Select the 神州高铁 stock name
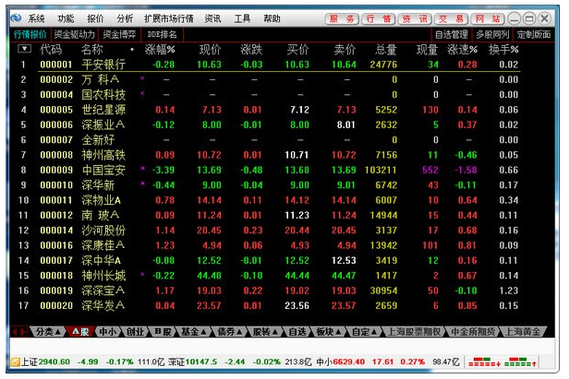 click(103, 155)
